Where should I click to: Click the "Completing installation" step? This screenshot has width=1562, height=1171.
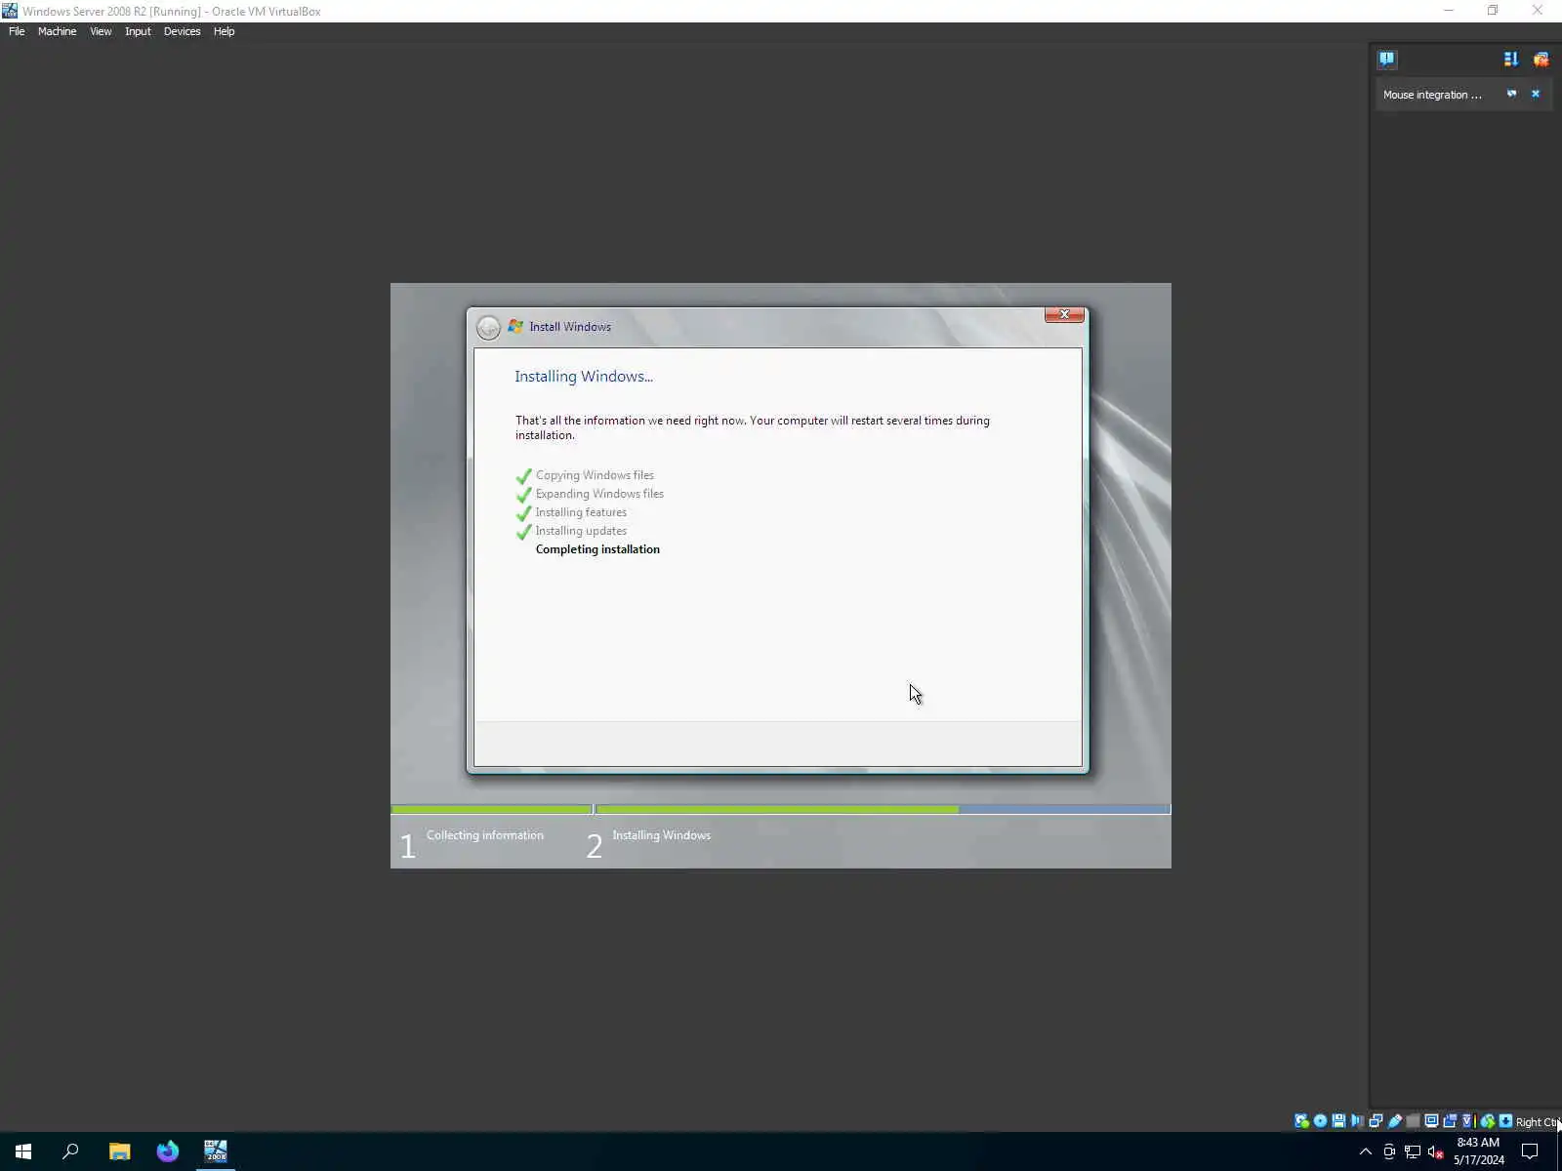coord(597,549)
